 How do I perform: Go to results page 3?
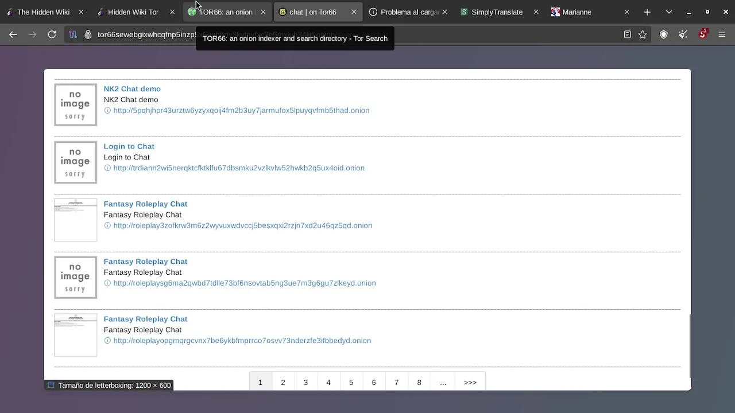tap(305, 382)
